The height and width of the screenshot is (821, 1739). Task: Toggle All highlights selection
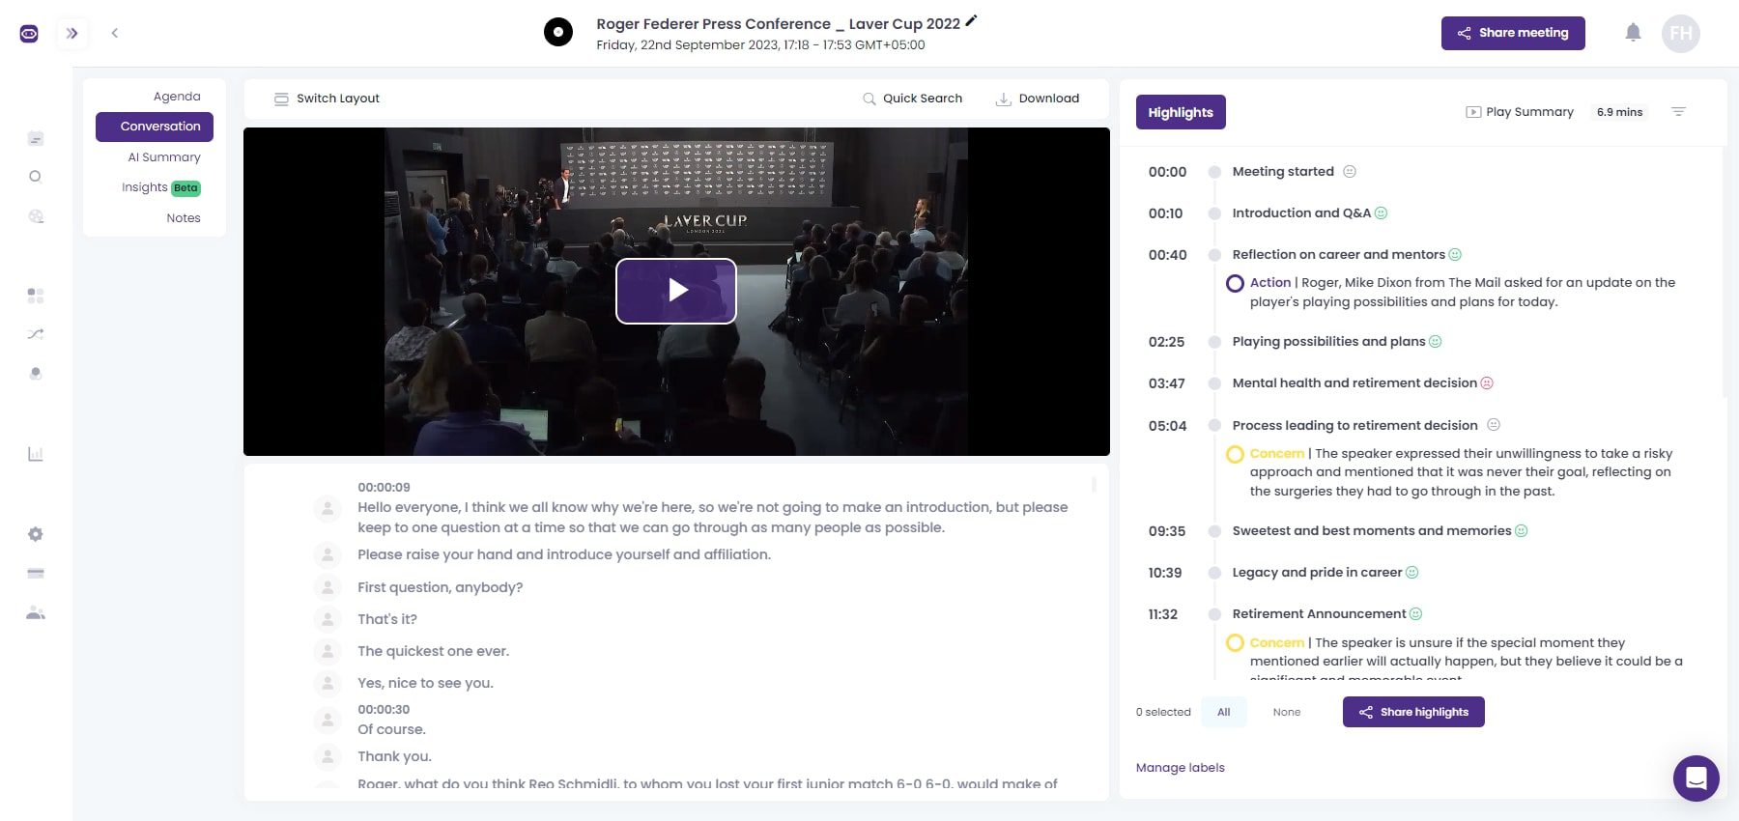tap(1223, 712)
